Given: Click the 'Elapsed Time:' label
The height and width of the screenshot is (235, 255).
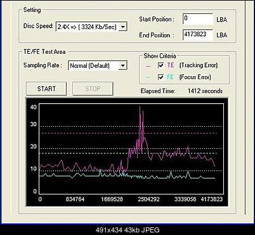Looking at the screenshot, I should [x=158, y=91].
